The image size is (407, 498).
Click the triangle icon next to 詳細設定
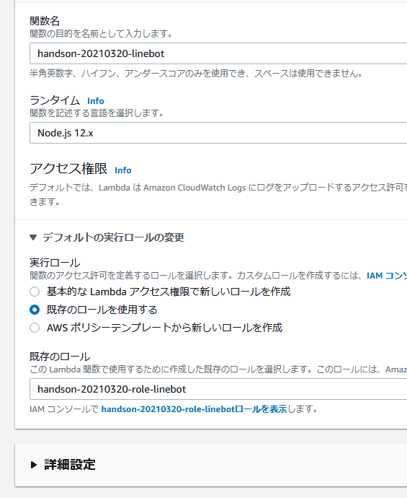pyautogui.click(x=34, y=465)
